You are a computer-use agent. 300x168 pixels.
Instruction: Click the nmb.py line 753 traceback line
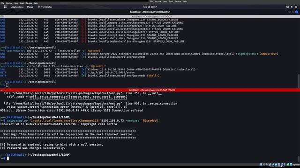pos(82,93)
